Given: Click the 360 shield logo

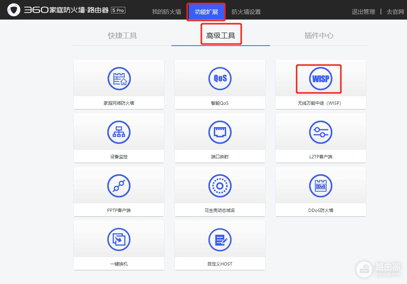Looking at the screenshot, I should [14, 10].
